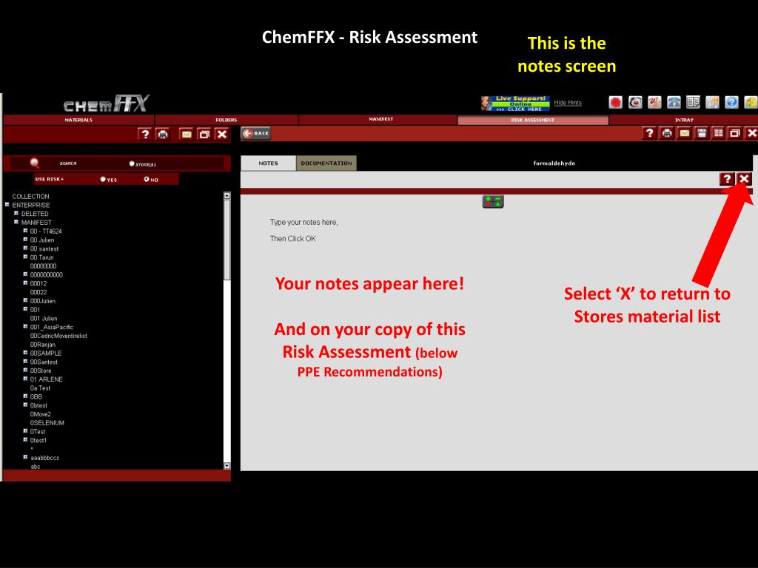This screenshot has height=568, width=758.
Task: Click the blue question mark help icon in header
Action: (x=731, y=102)
